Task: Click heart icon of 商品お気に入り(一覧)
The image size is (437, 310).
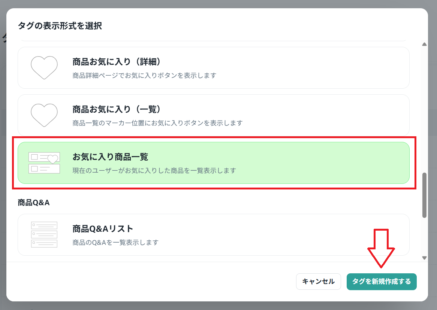Action: click(44, 115)
